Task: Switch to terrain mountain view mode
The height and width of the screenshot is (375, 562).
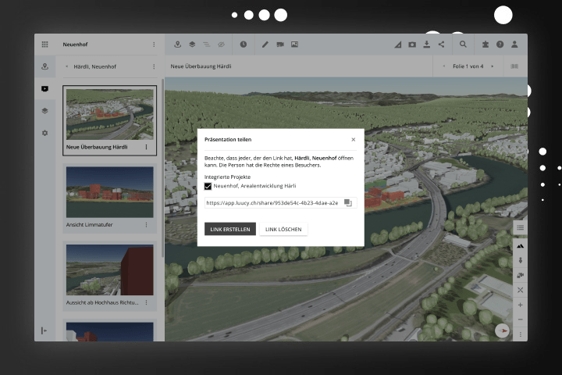Action: pyautogui.click(x=521, y=245)
